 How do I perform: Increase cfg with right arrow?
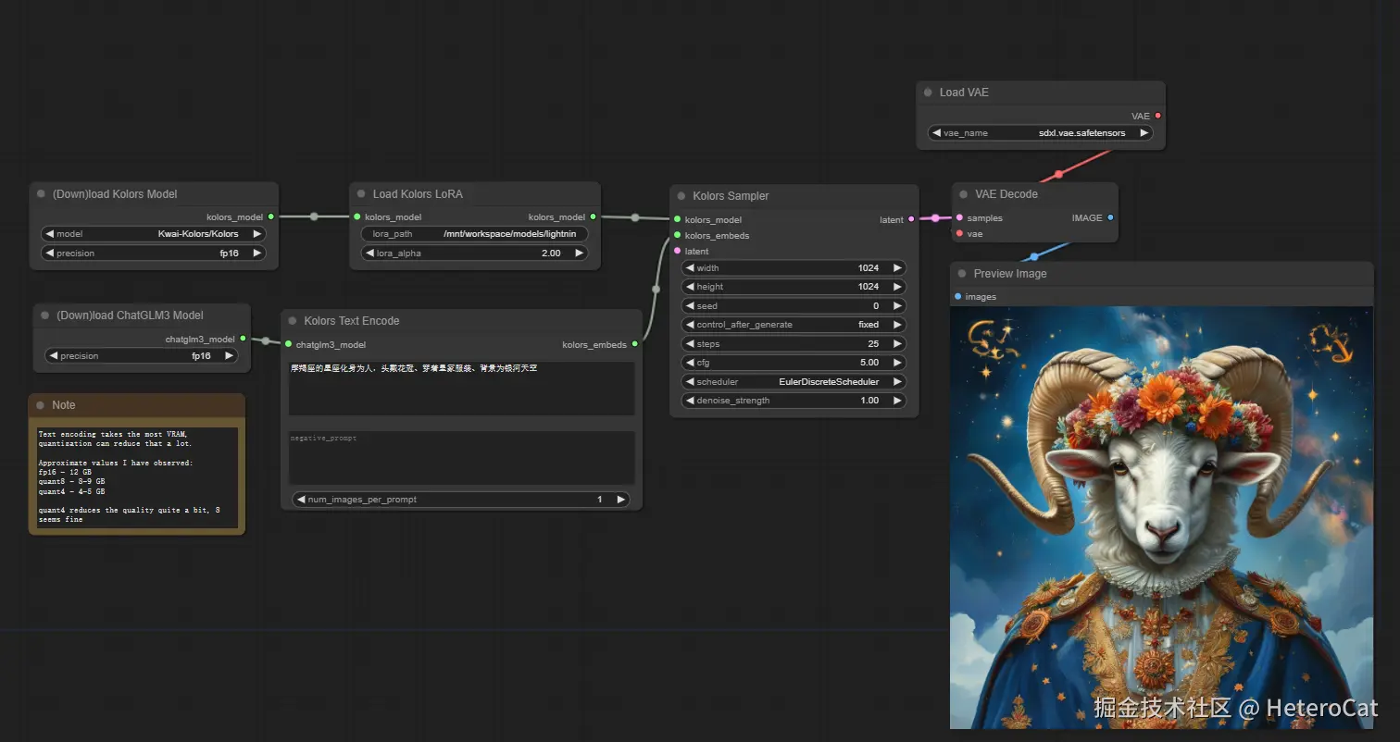[897, 363]
